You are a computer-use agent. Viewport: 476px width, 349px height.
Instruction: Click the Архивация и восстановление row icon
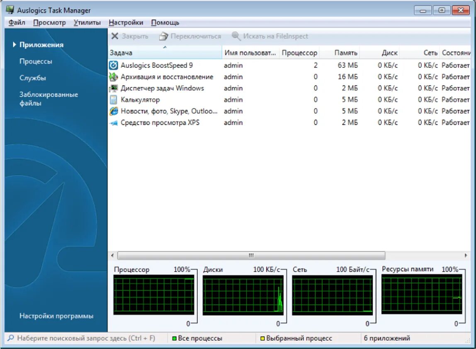tap(114, 77)
